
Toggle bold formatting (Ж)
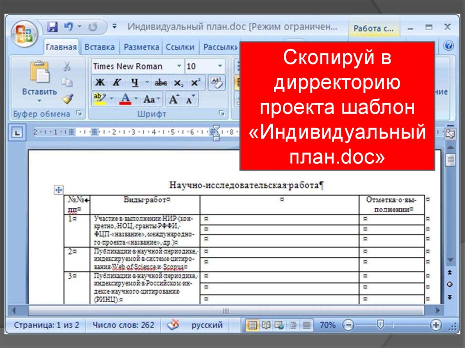(x=100, y=83)
